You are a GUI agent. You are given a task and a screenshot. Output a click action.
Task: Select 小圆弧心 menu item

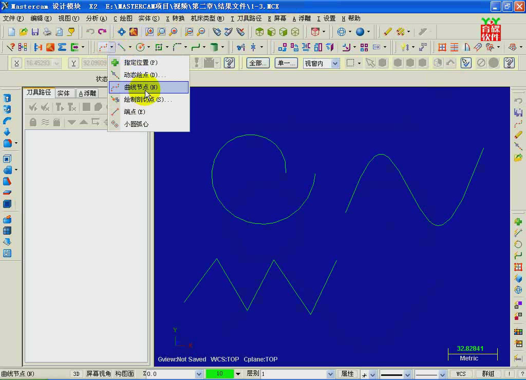[x=148, y=124]
